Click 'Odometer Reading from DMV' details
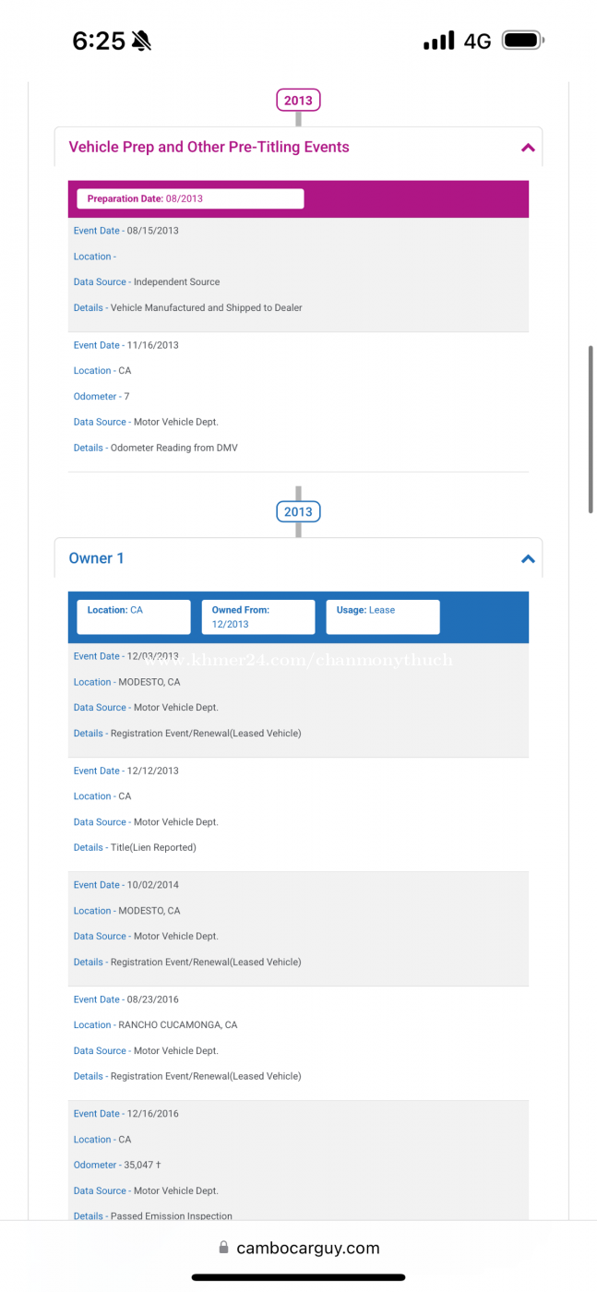Screen dimensions: 597x1292 174,448
